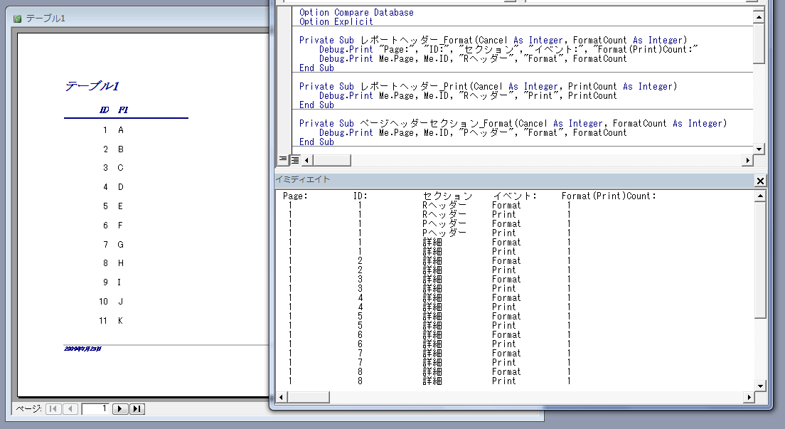
Task: Switch to Procedure View in code window
Action: click(283, 160)
